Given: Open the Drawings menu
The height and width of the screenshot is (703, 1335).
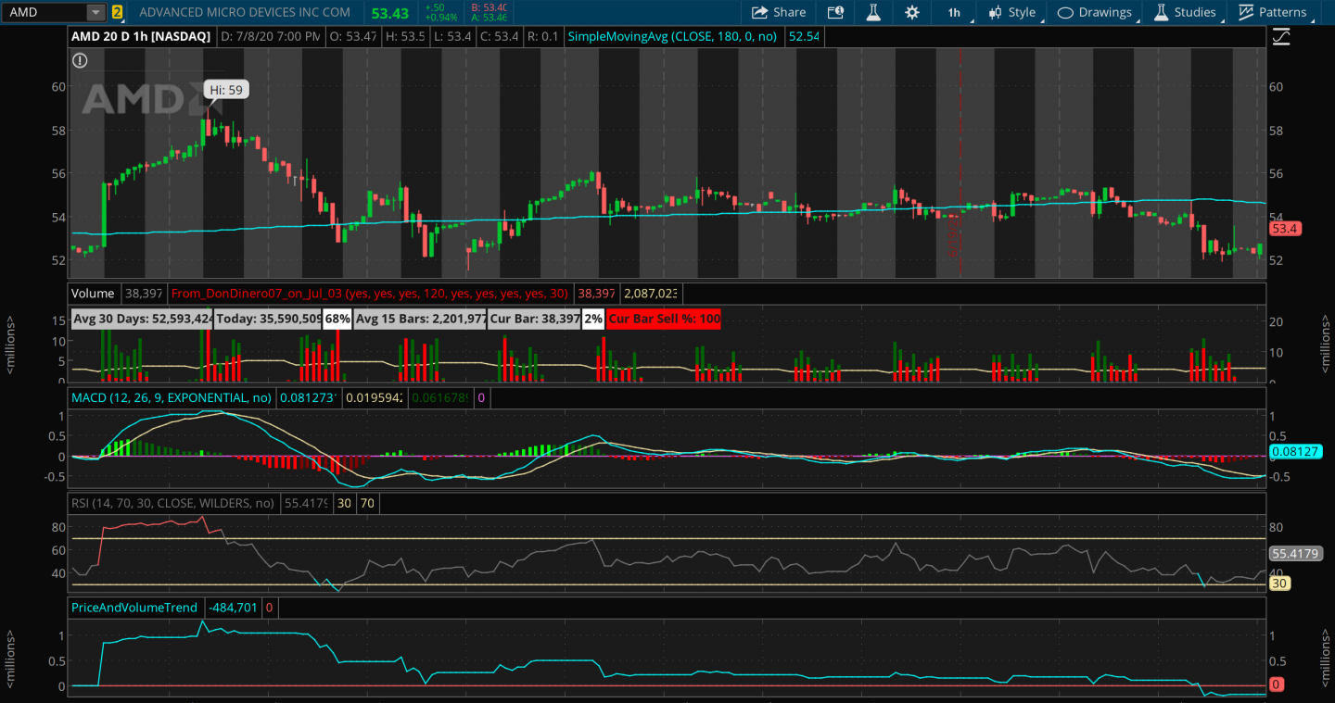Looking at the screenshot, I should click(1095, 12).
